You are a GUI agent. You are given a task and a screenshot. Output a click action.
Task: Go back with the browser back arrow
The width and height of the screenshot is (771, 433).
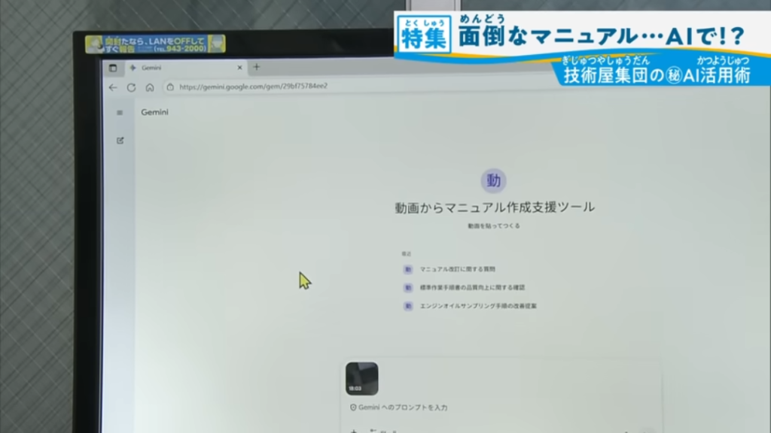(x=113, y=87)
